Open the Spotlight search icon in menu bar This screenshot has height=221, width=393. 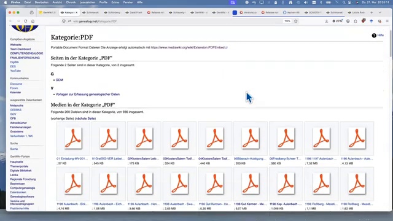pyautogui.click(x=344, y=2)
